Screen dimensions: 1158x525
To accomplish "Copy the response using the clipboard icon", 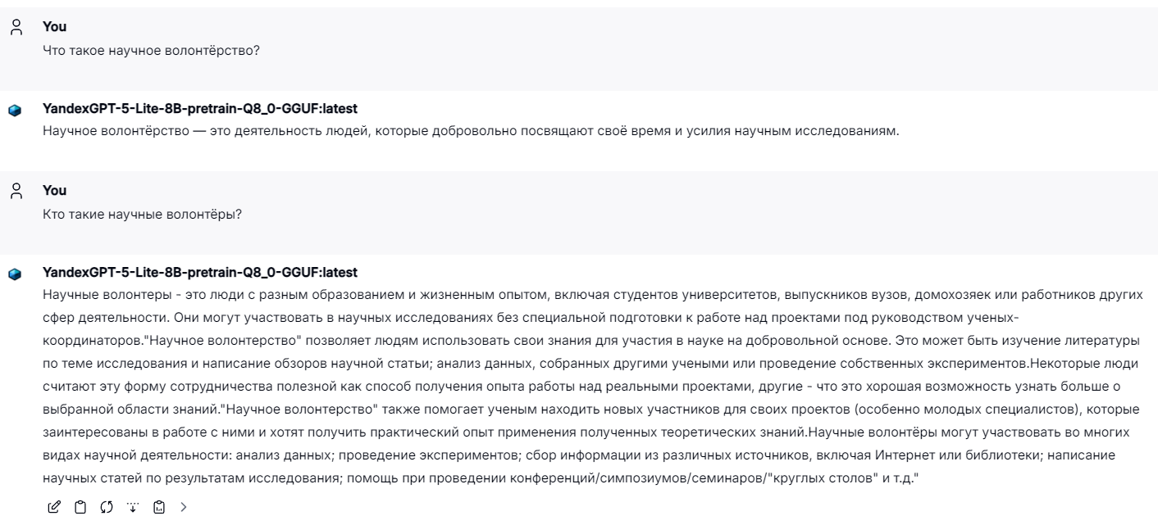I will click(x=80, y=506).
